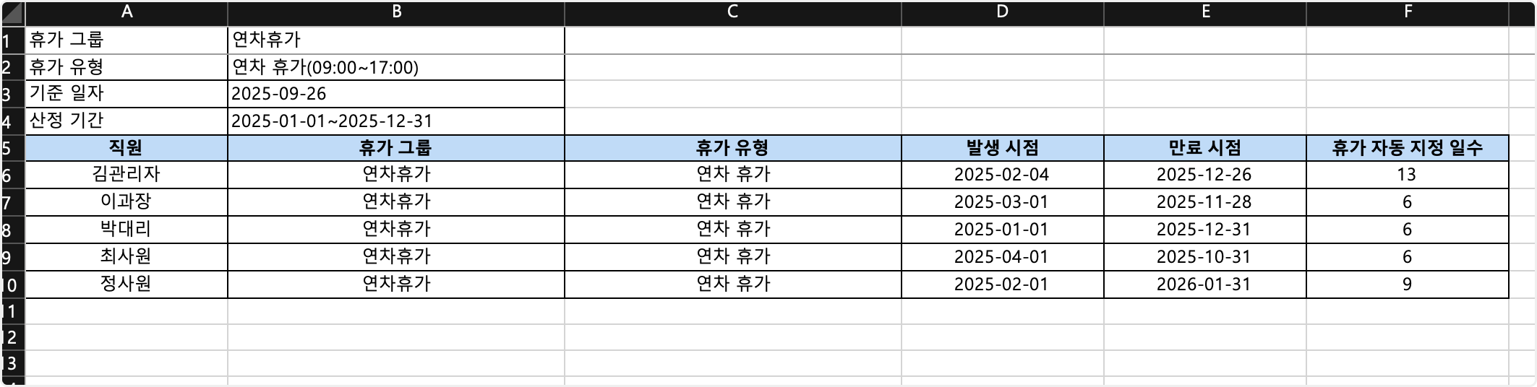Viewport: 1537px width, 387px height.
Task: Click the 산정 기간 label cell
Action: (127, 121)
